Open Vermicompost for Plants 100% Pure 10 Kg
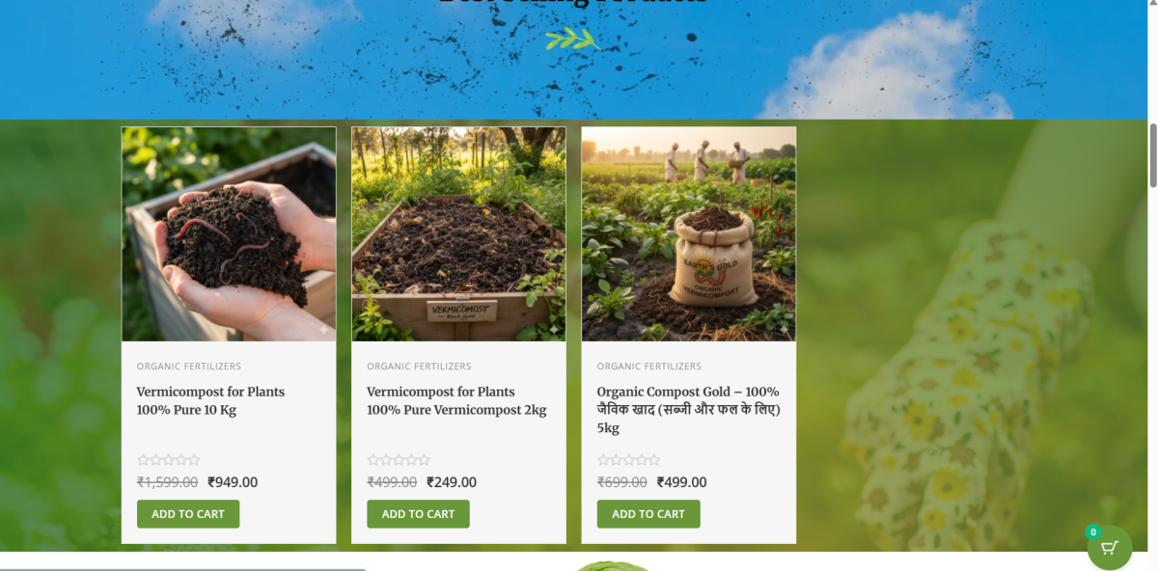The height and width of the screenshot is (571, 1158). [x=210, y=400]
